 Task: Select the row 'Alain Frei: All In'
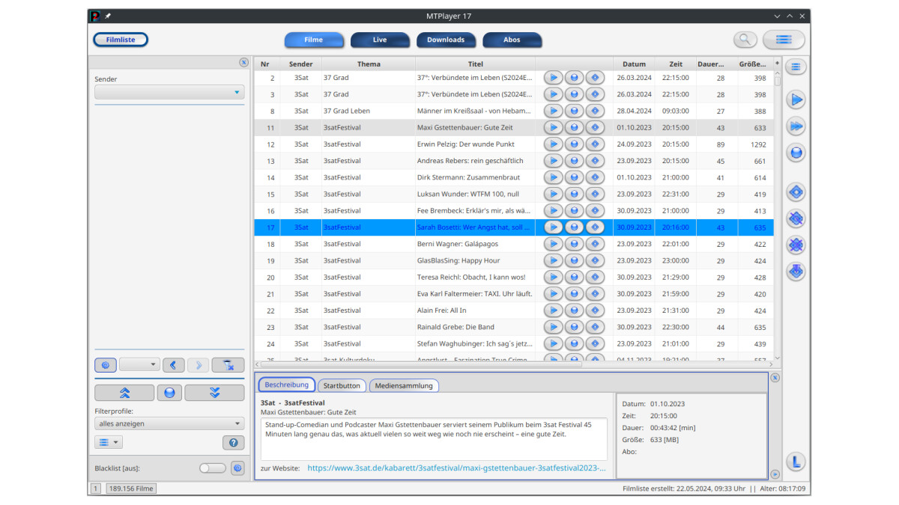pos(441,310)
